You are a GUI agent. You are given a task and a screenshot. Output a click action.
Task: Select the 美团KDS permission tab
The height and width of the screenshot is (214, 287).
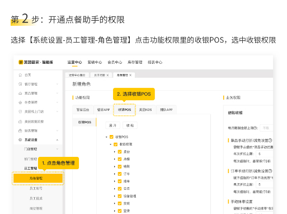145,110
